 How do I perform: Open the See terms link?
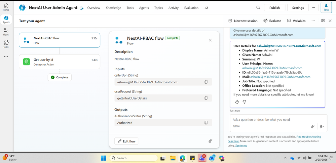tap(241, 146)
